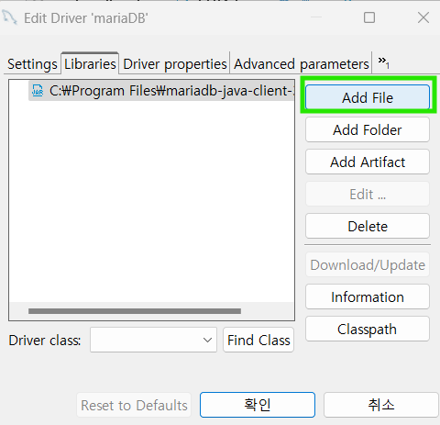Click the JAR file icon in the list
Screen dimensions: 440x425
[x=38, y=91]
